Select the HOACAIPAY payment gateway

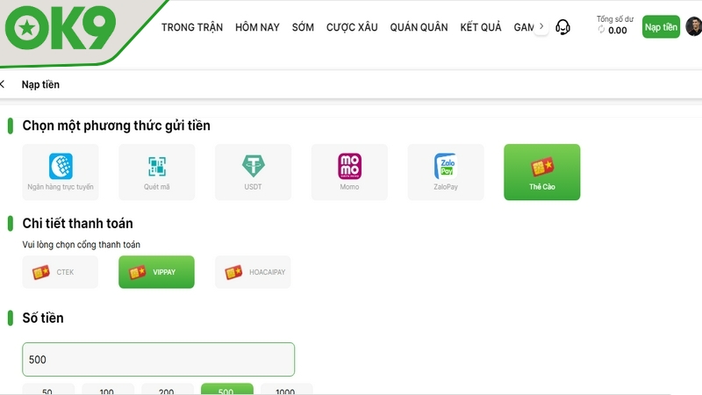[253, 272]
